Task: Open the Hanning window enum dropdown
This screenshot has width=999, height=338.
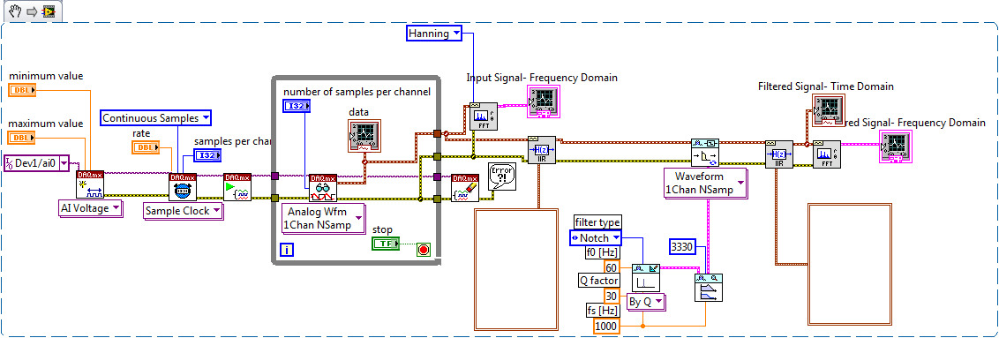Action: coord(434,34)
